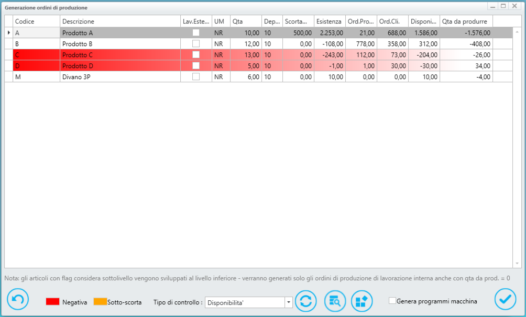Click the 34,00 Qta da produrre cell
The width and height of the screenshot is (526, 317).
coord(466,65)
